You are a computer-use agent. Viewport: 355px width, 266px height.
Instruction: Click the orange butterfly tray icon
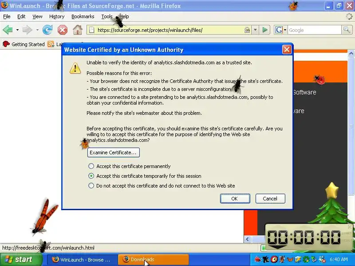(x=290, y=259)
